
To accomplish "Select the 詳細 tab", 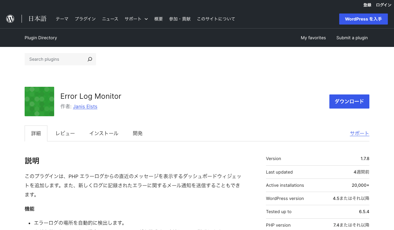I will pos(36,133).
